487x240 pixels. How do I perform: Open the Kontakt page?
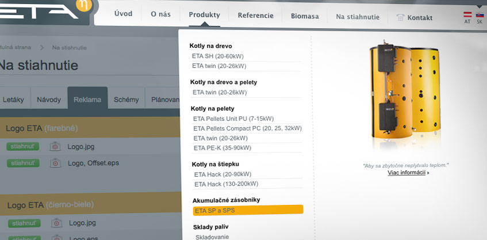[x=420, y=18]
